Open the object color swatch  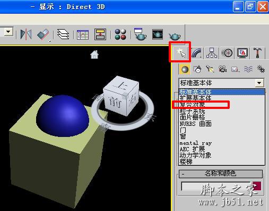coord(257,186)
